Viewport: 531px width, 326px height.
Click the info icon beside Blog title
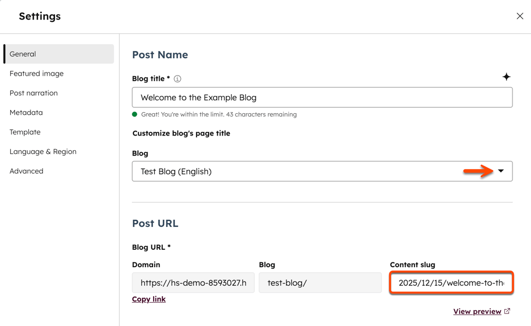(178, 79)
